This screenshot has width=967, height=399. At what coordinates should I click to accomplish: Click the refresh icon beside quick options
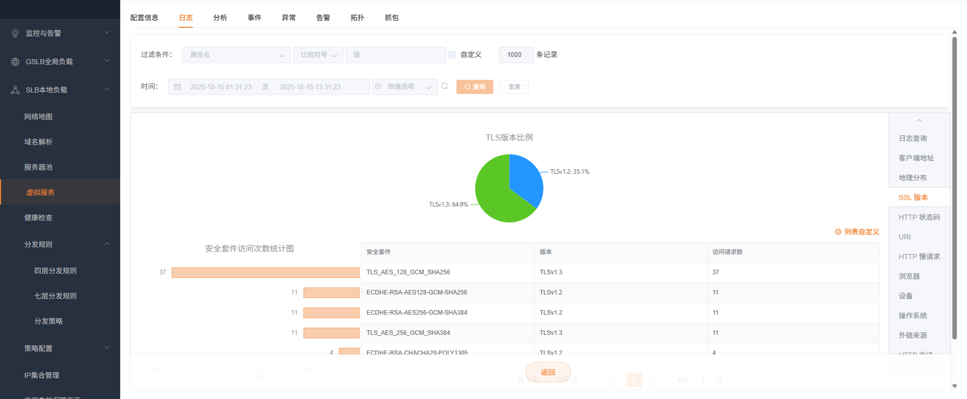(445, 86)
